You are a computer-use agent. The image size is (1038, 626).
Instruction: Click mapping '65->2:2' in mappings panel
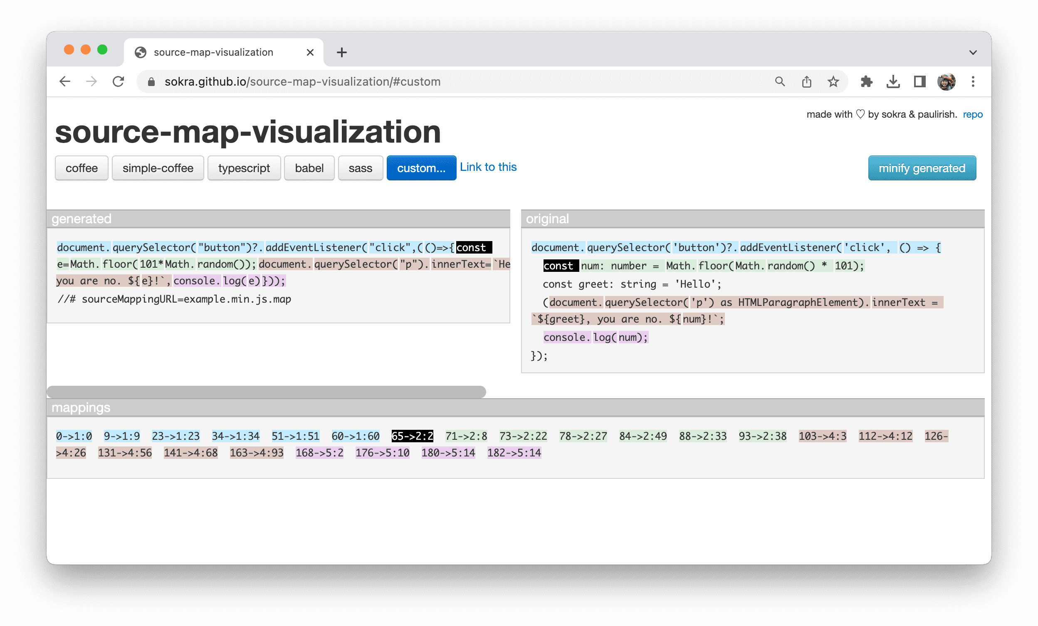coord(412,435)
